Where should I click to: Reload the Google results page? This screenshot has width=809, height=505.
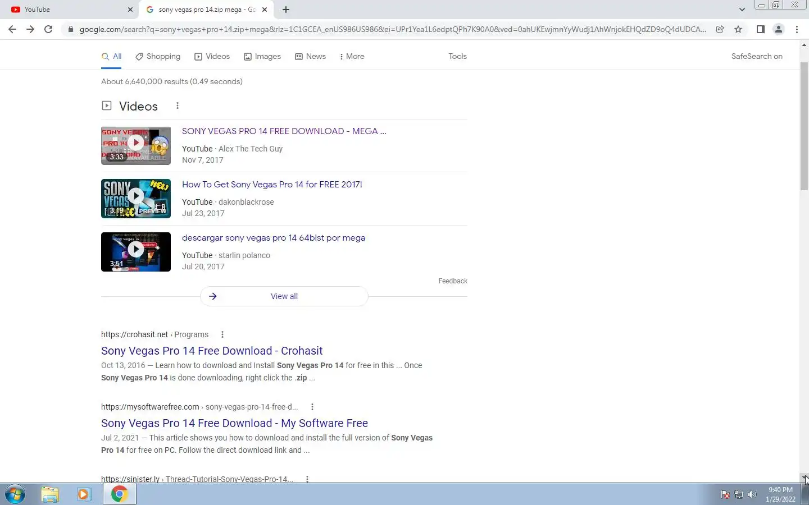click(48, 29)
